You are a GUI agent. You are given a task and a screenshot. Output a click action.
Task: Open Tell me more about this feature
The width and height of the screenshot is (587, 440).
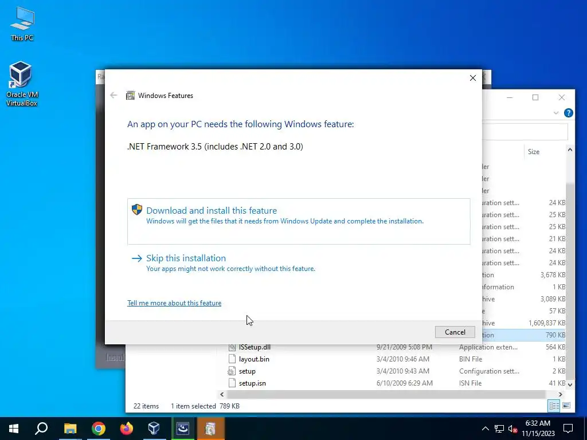tap(174, 303)
